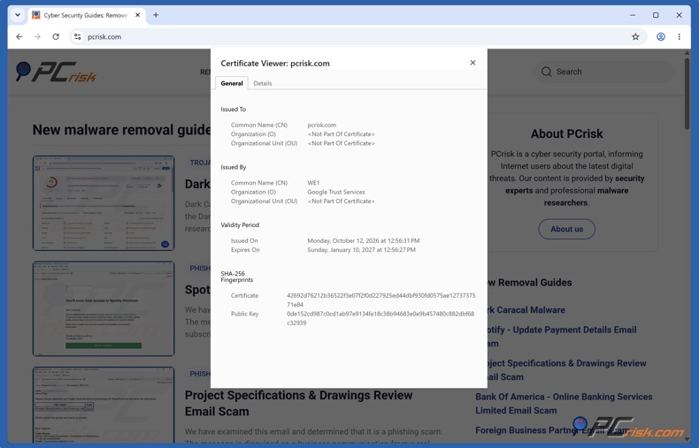Select the Certificate fingerprint hash value
Image resolution: width=699 pixels, height=448 pixels.
click(381, 300)
